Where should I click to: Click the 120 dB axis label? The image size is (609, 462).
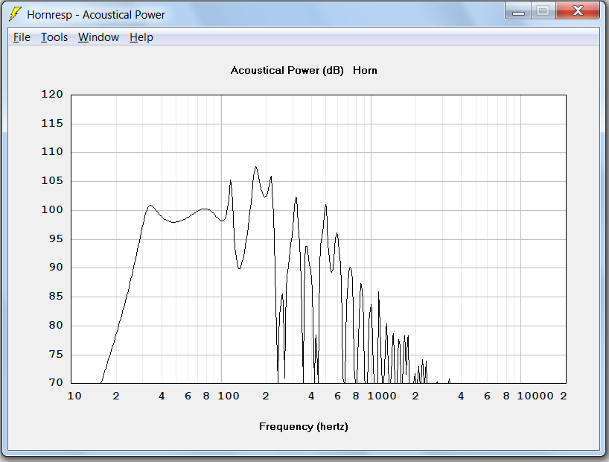coord(52,94)
